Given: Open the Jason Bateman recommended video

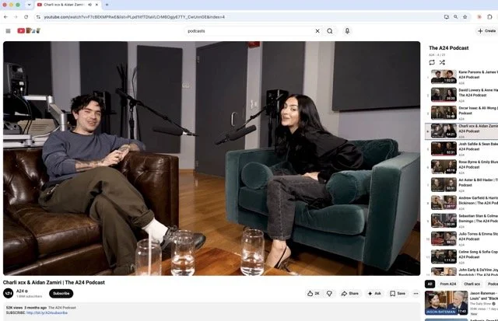Looking at the screenshot, I should pyautogui.click(x=461, y=303).
